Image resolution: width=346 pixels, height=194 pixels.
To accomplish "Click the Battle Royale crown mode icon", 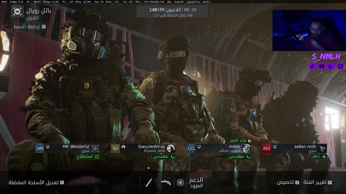I will 17,12.
